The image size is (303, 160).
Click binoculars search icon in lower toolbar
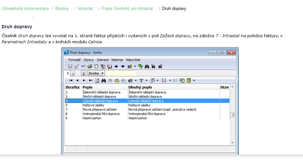point(104,80)
